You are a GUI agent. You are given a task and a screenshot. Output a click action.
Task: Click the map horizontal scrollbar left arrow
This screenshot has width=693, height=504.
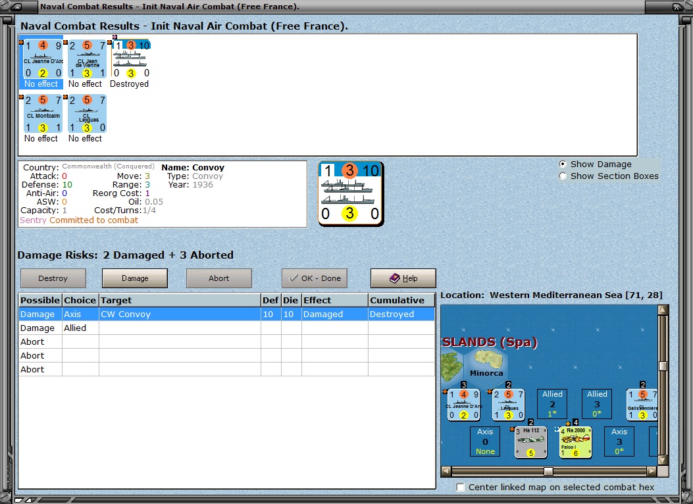(446, 471)
